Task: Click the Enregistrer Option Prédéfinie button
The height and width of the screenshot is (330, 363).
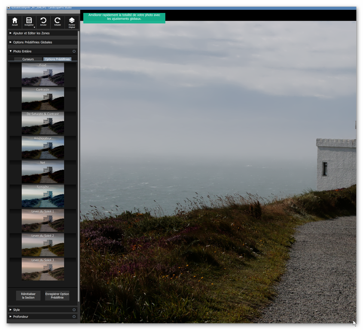Action: [57, 296]
